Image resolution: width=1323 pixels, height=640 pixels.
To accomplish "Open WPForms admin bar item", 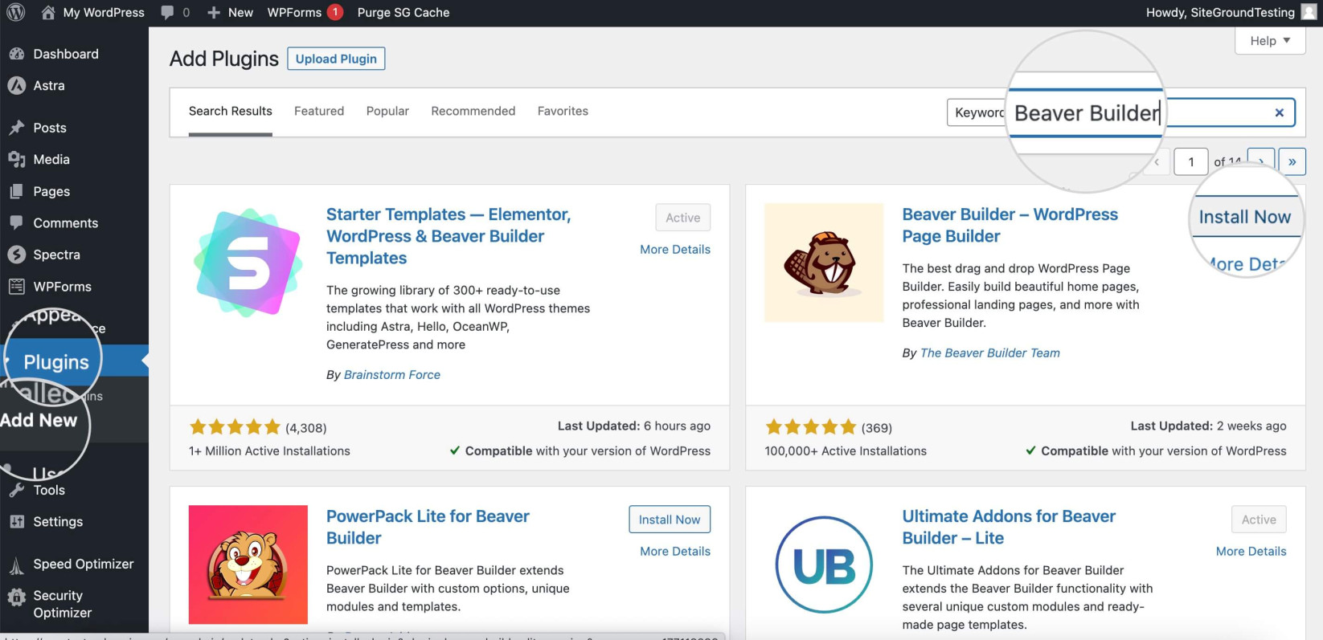I will 305,12.
